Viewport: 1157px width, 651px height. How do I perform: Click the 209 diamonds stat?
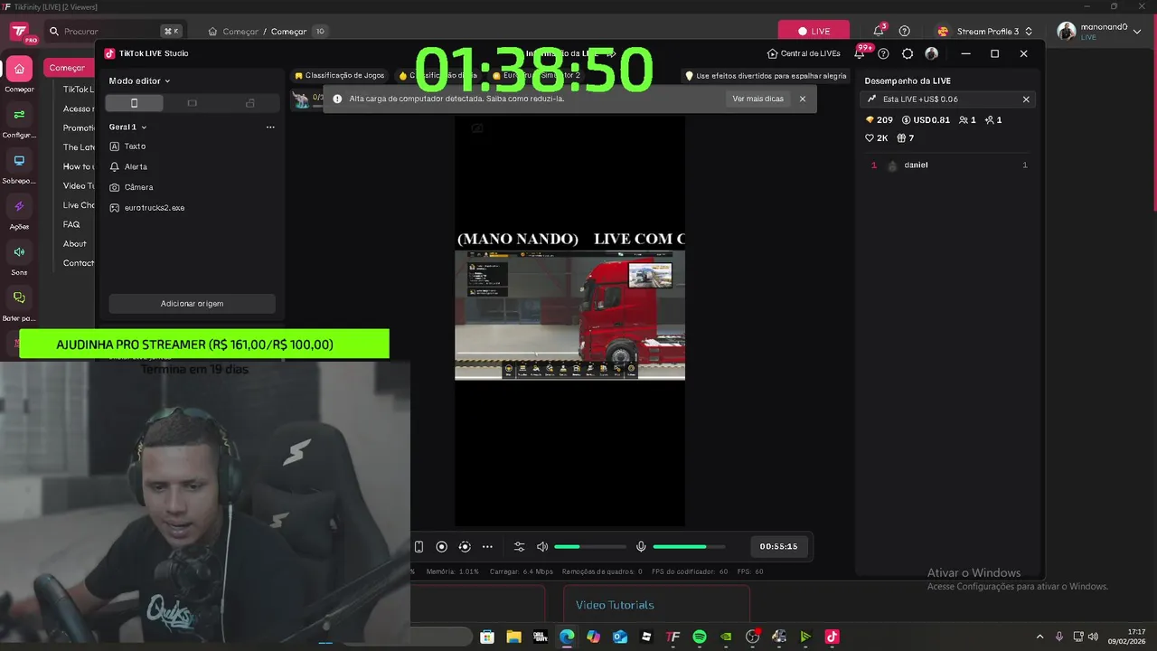879,120
